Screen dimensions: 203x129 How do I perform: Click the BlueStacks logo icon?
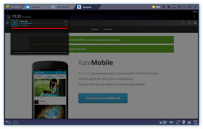8,7
